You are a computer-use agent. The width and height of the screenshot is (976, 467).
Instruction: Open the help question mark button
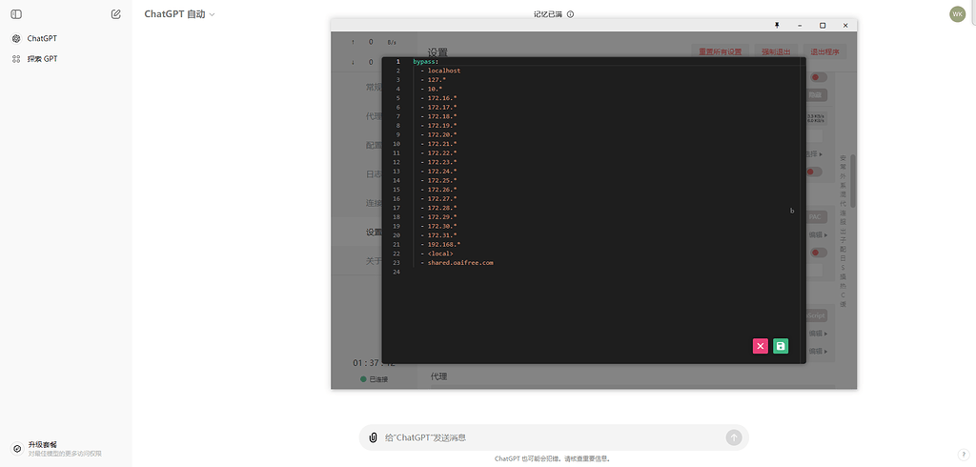(963, 455)
